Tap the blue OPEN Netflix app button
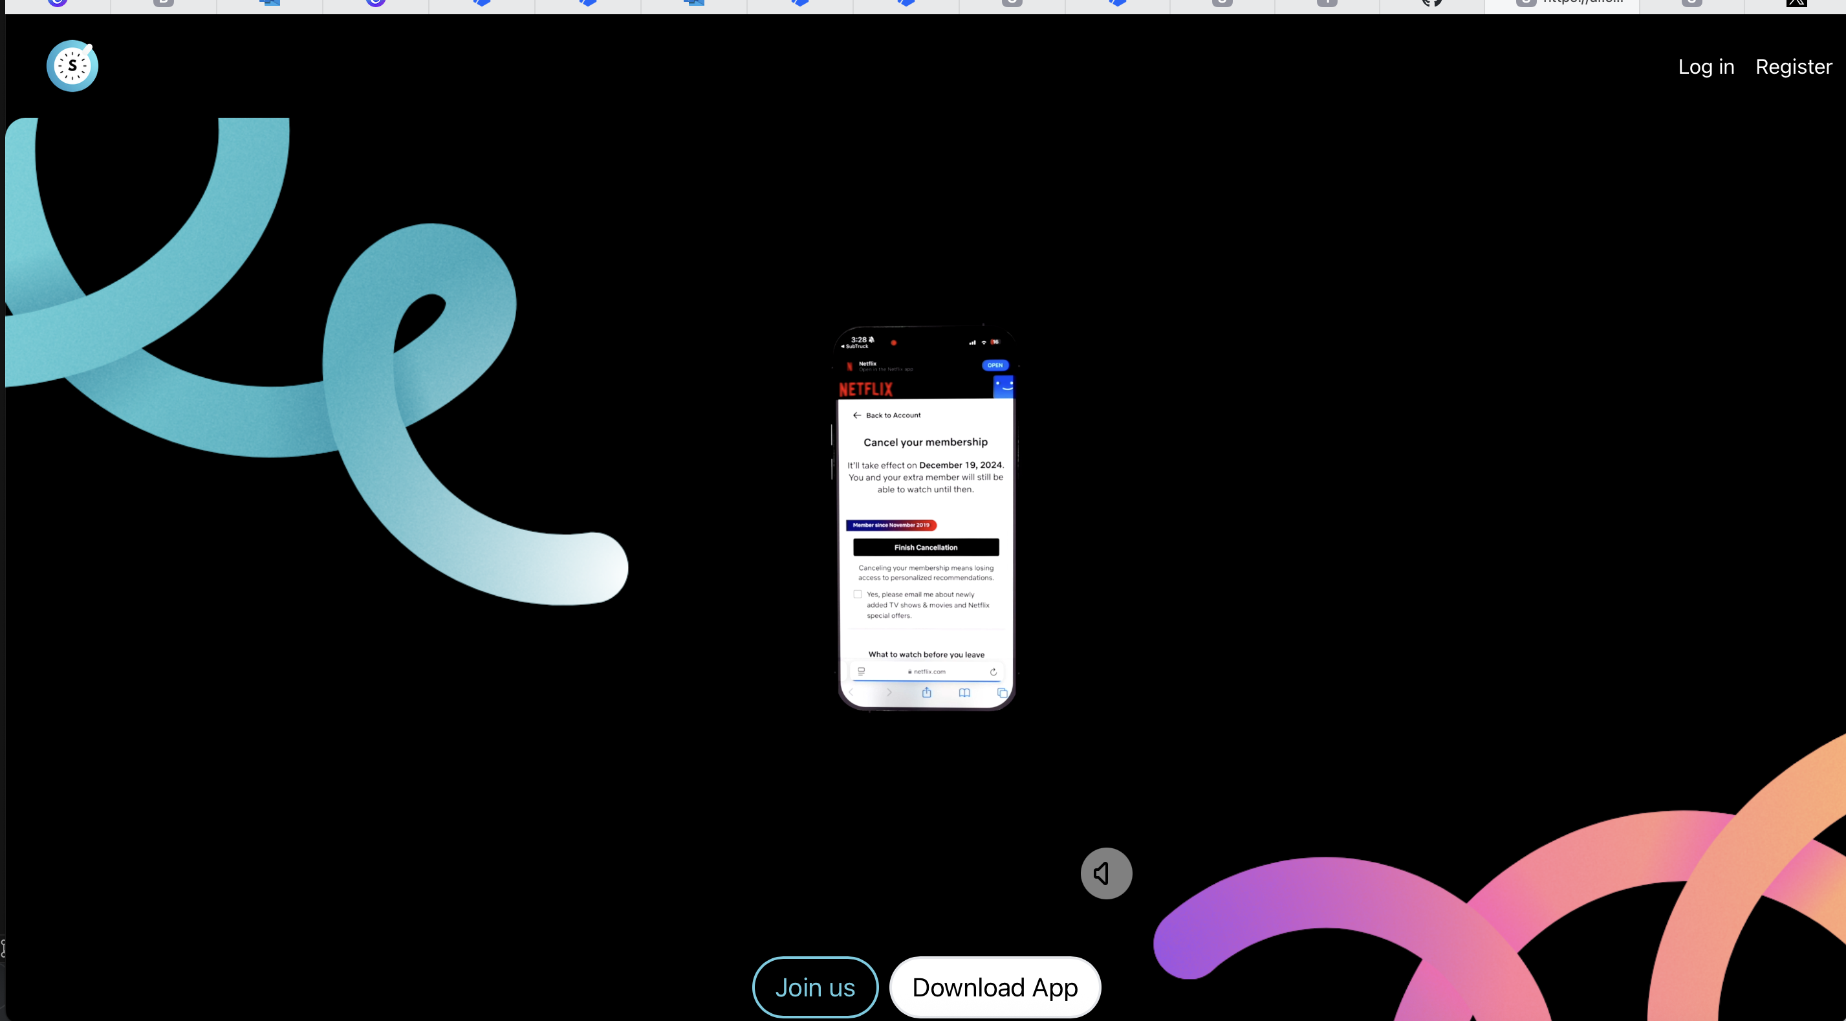This screenshot has height=1021, width=1846. tap(995, 365)
